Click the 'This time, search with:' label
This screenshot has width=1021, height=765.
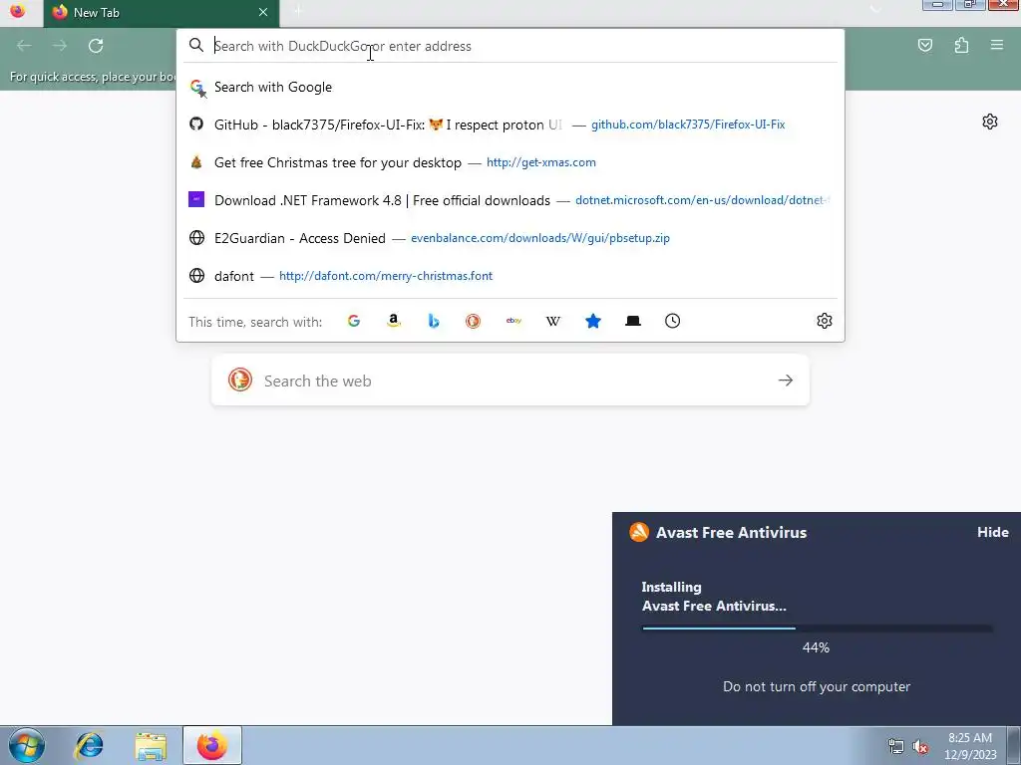click(255, 322)
